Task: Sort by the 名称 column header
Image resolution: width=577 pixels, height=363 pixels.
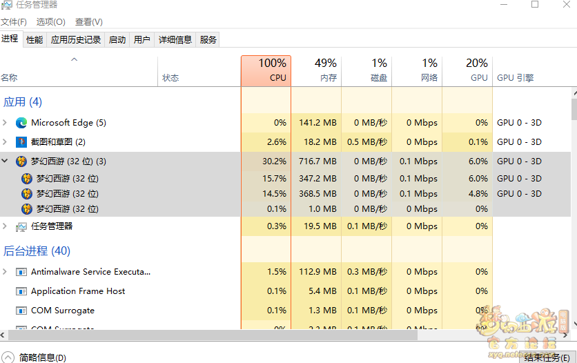Action: click(x=9, y=77)
